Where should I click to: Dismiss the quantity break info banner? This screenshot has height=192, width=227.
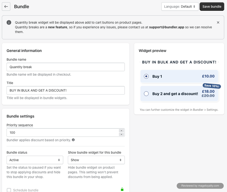click(218, 22)
